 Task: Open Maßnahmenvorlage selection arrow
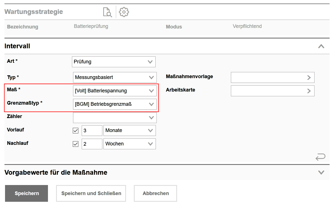point(309,78)
